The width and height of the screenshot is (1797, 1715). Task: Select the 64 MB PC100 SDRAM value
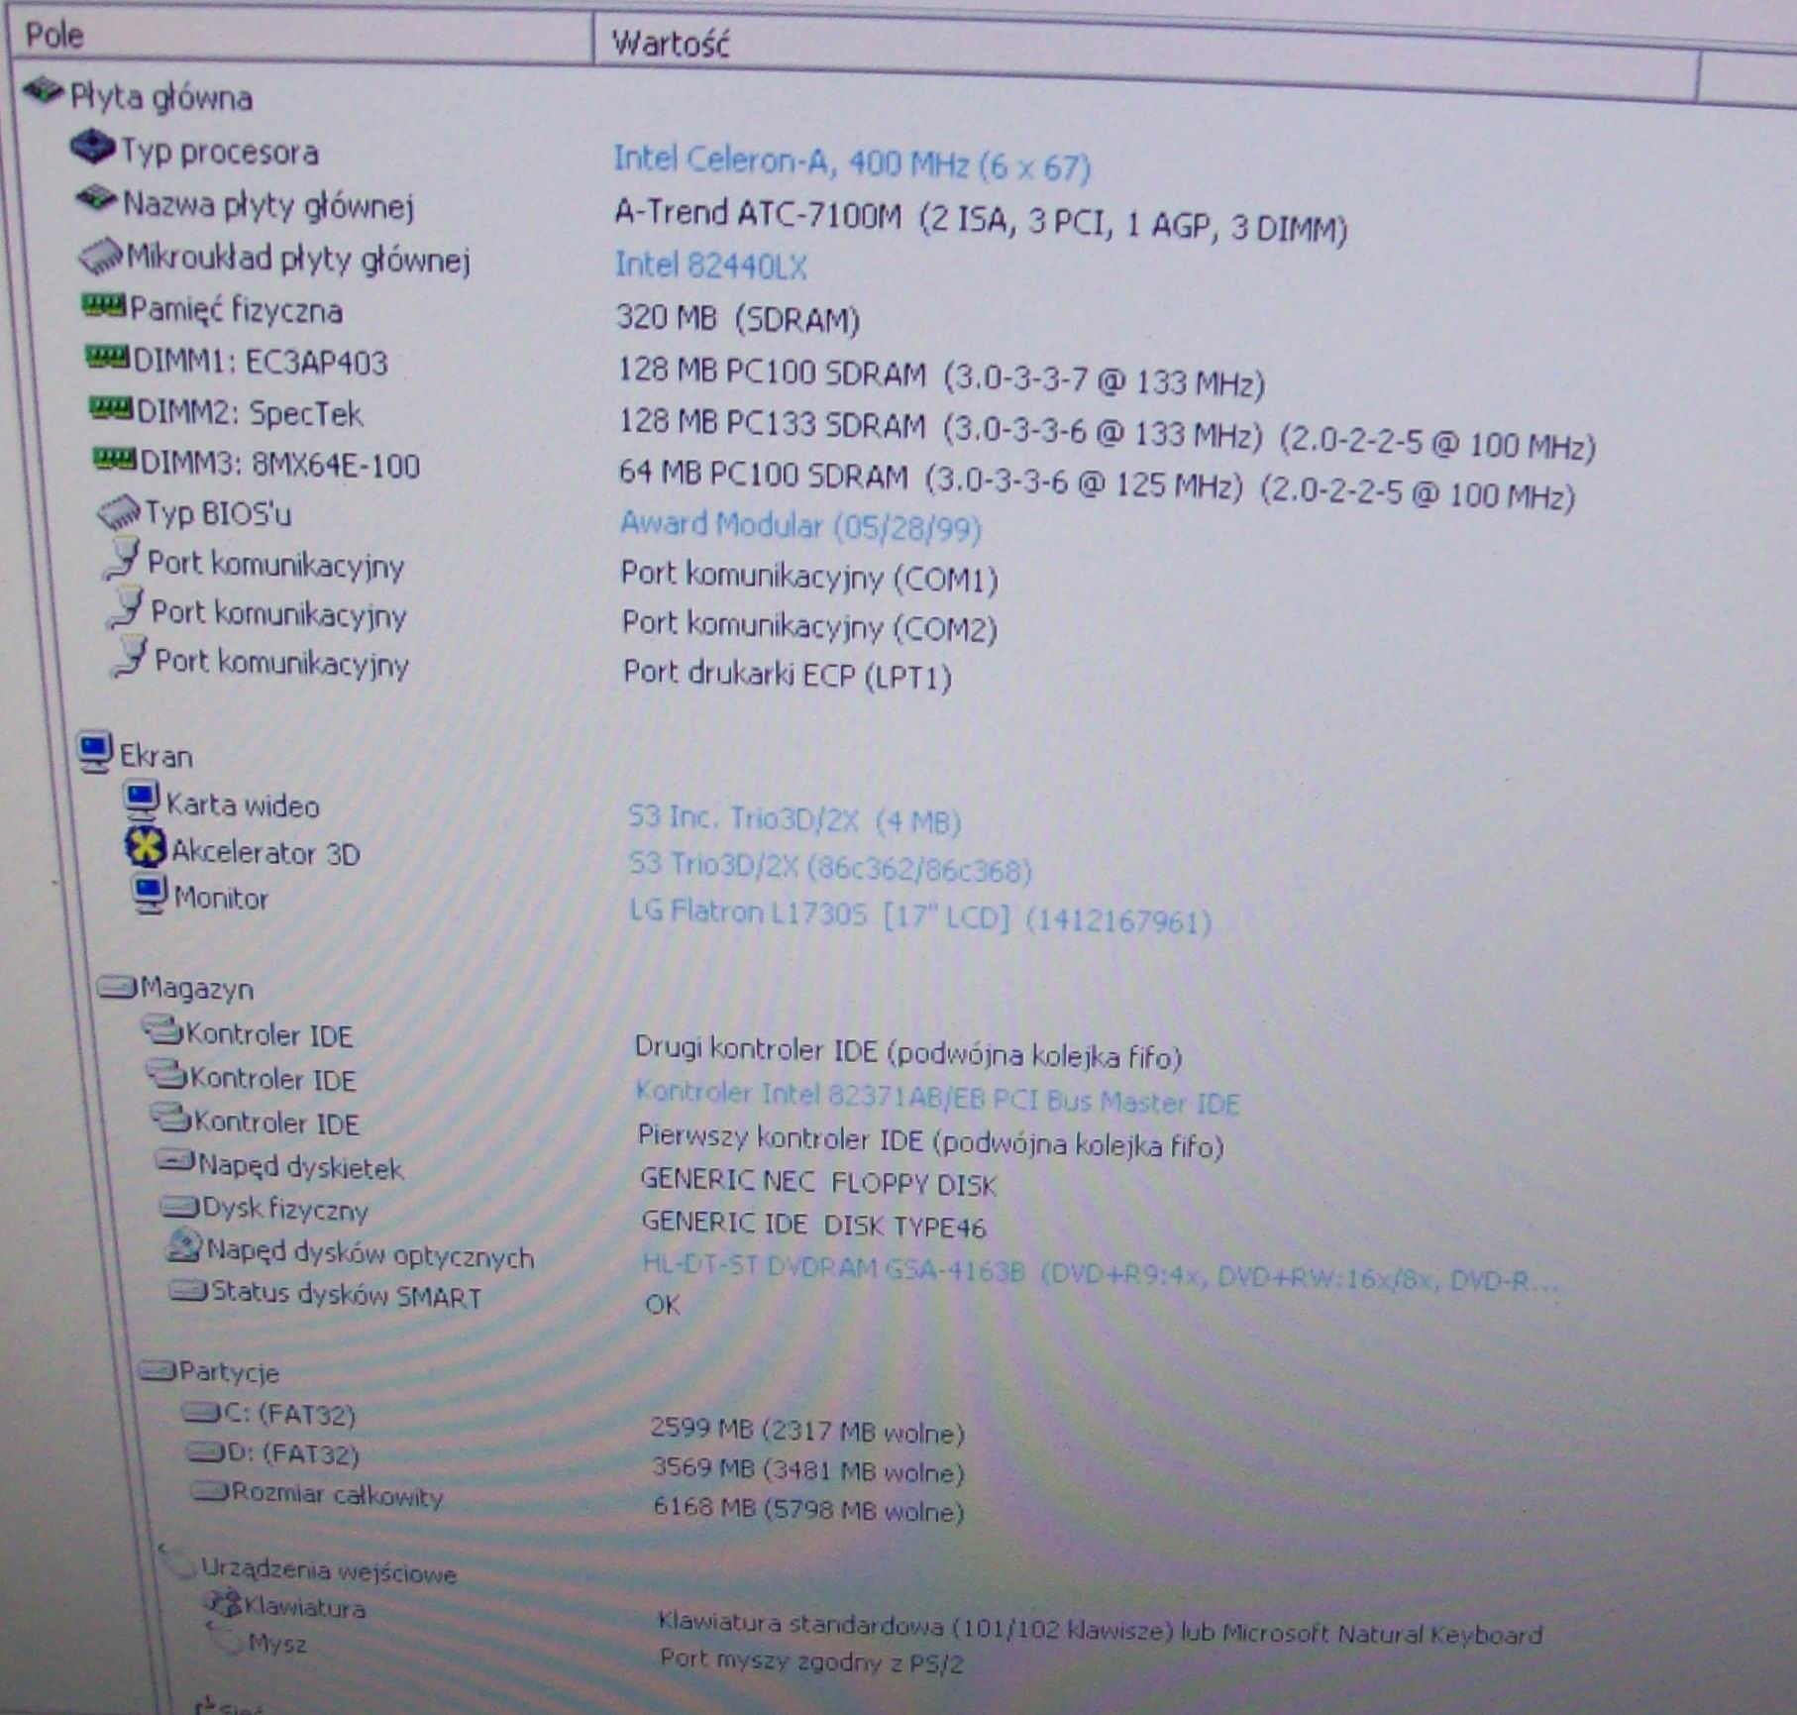[x=1098, y=484]
